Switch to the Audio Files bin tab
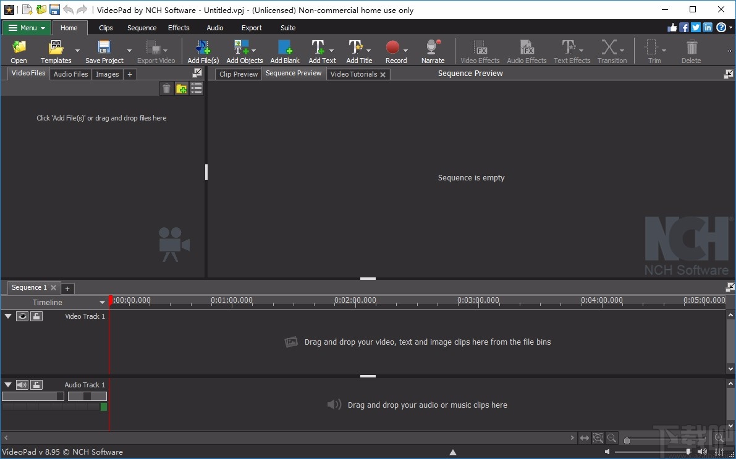 tap(70, 74)
